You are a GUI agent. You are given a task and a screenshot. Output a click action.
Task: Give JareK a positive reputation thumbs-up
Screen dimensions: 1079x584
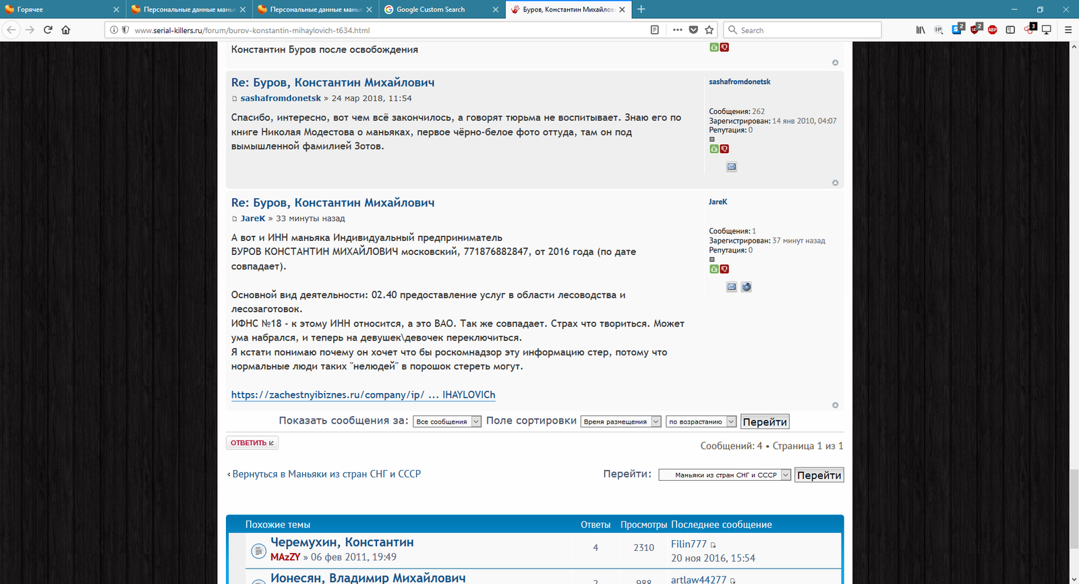click(714, 269)
